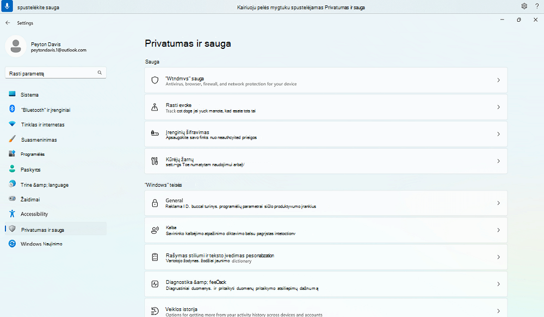Restore down the Settings window
The width and height of the screenshot is (544, 317).
(518, 20)
